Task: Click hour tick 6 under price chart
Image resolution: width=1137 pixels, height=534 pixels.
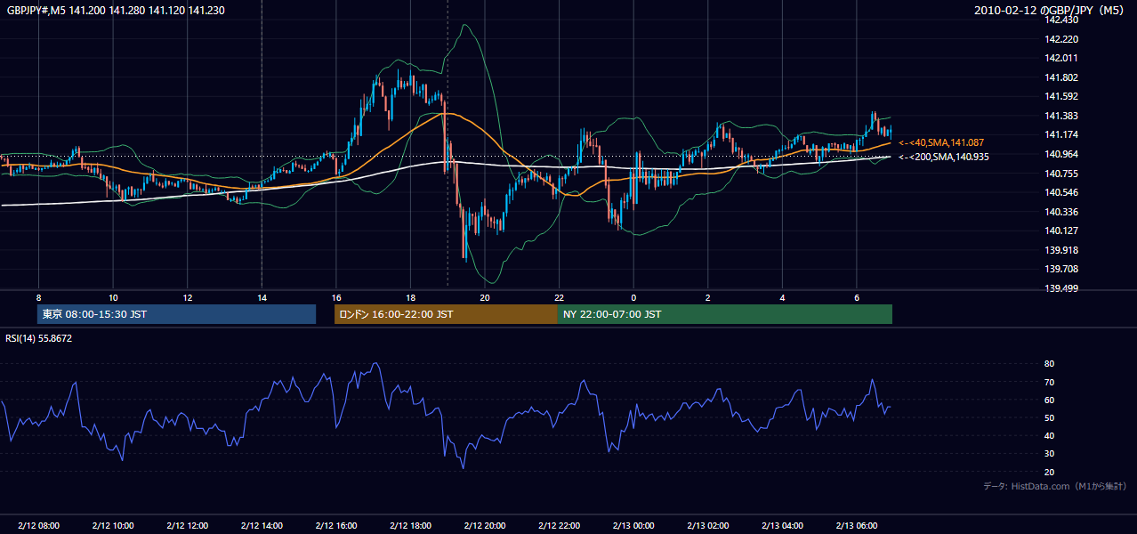Action: (x=856, y=297)
